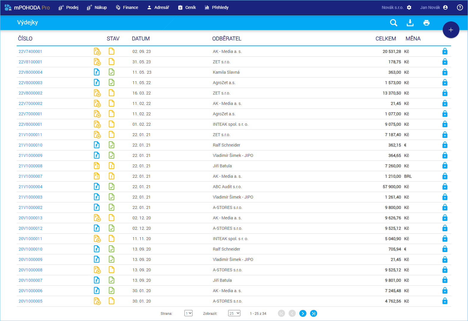Screen dimensions: 468x321
Task: Click the invoice F icon for 20V1000009
Action: tap(97, 259)
